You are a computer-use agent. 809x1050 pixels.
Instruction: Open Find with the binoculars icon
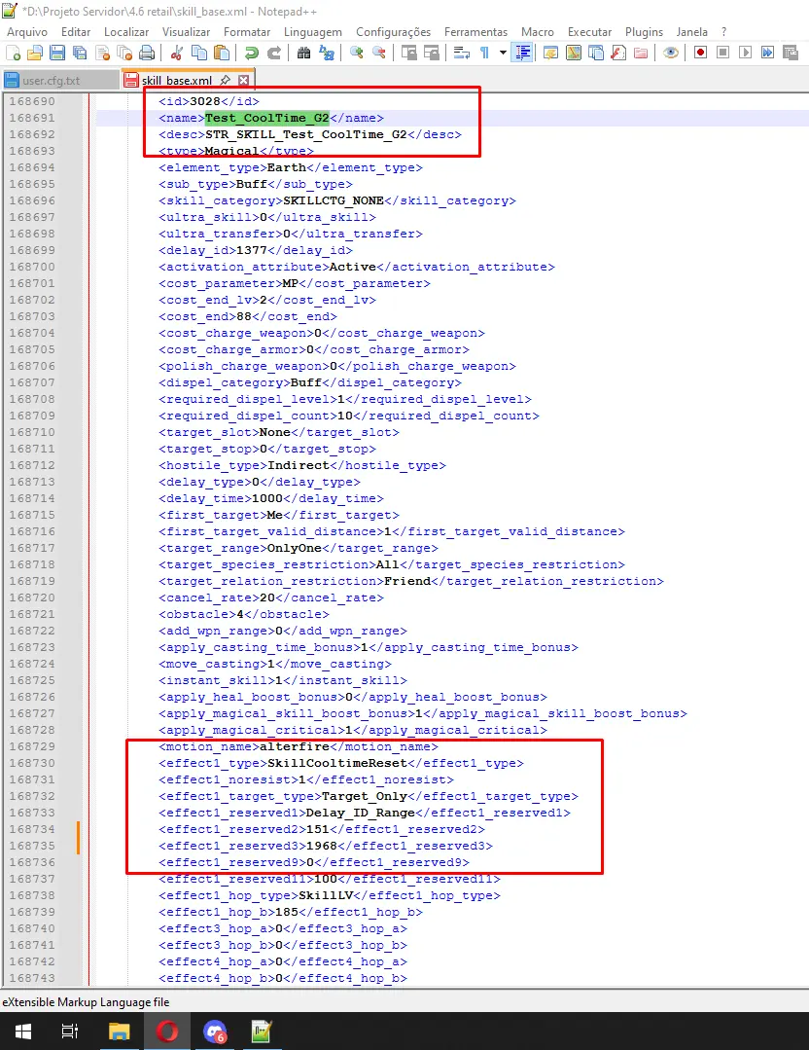pos(303,53)
